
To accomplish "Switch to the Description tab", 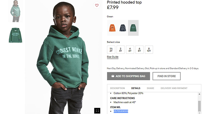I will coord(117,88).
